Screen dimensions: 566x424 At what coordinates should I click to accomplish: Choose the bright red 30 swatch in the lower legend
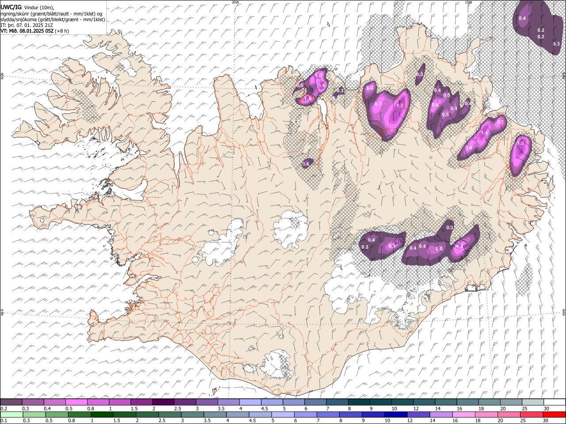tap(554, 414)
